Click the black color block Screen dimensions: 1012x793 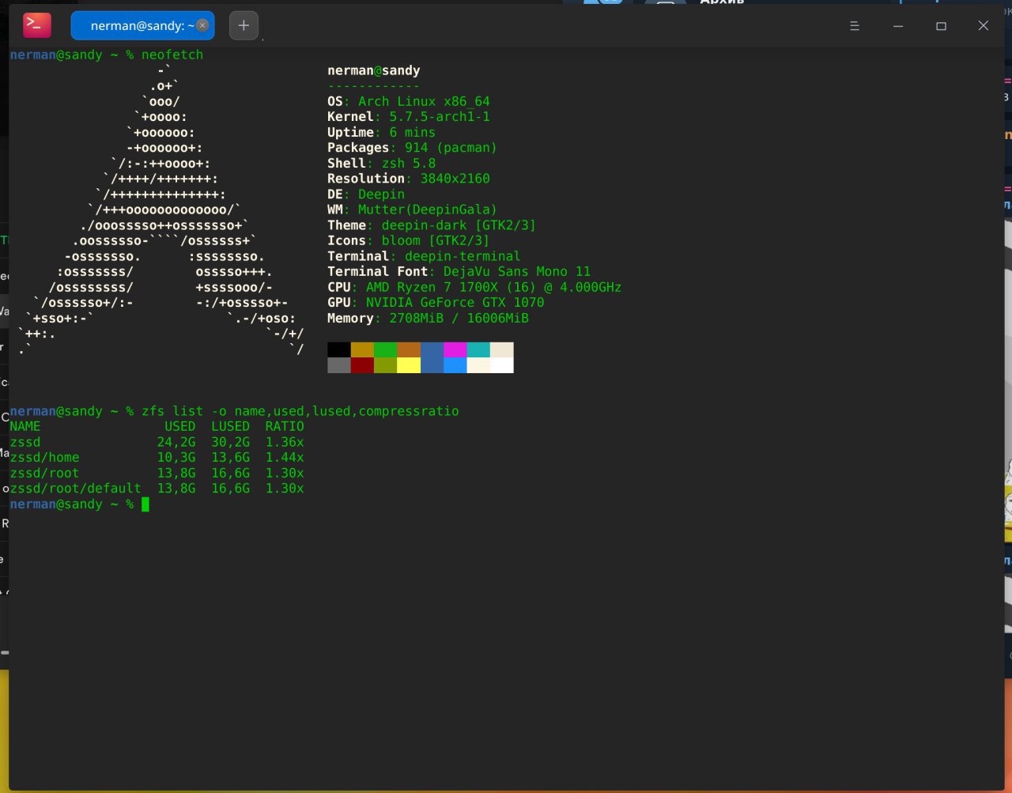click(x=339, y=349)
